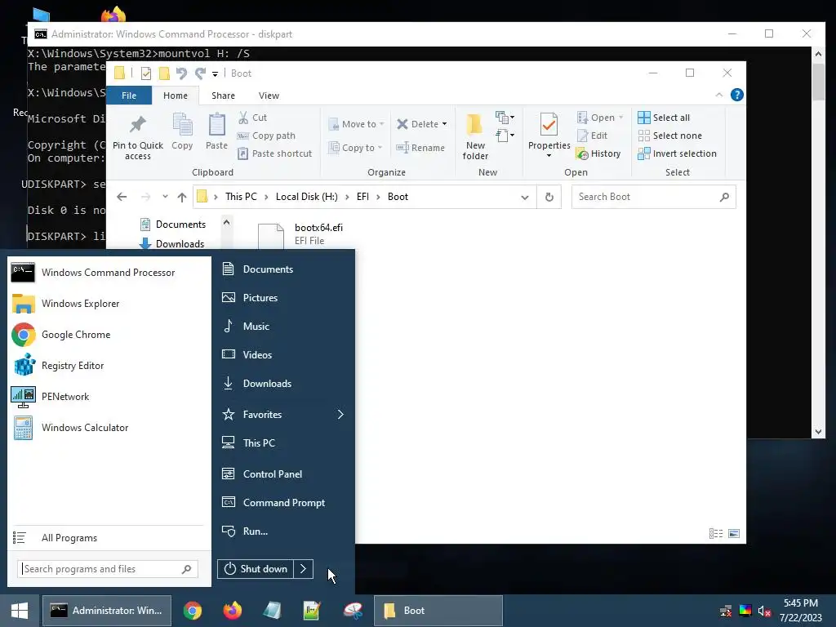This screenshot has width=836, height=627.
Task: Switch to Administrator command window taskbar button
Action: tap(107, 611)
